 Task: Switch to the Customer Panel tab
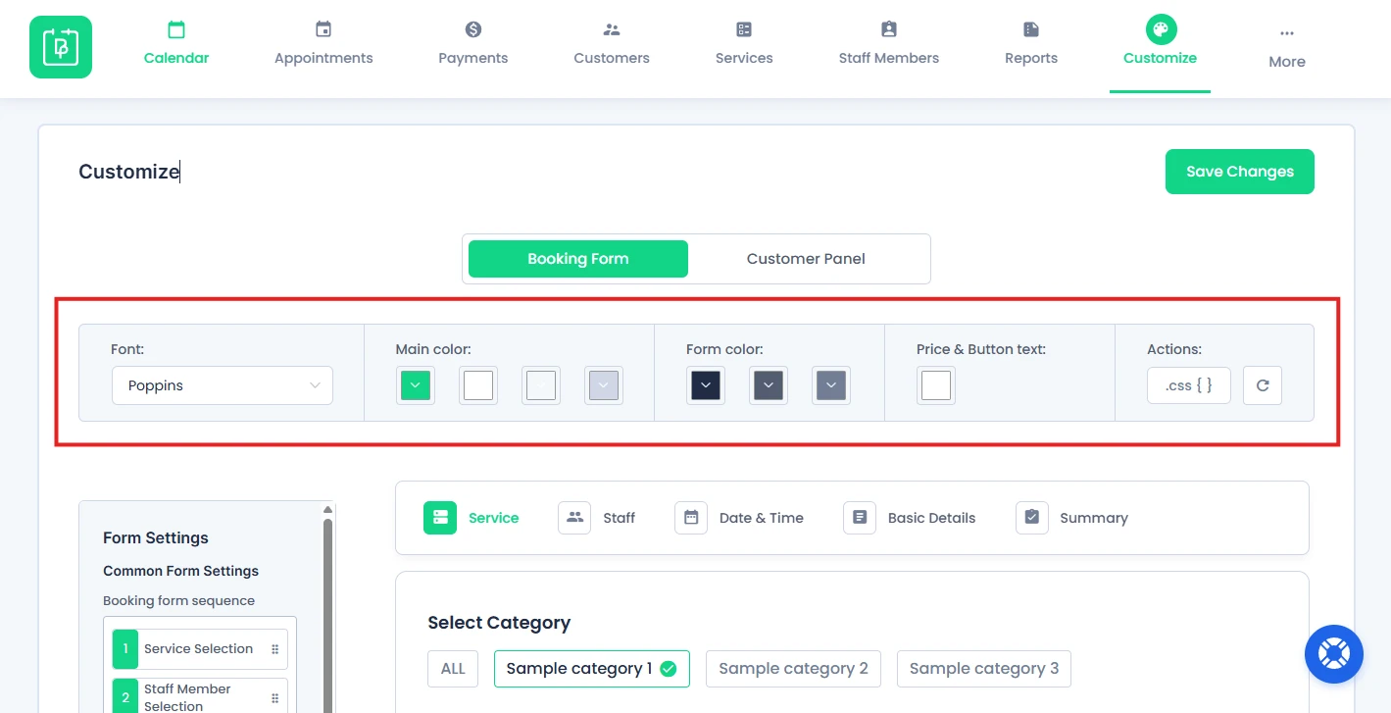[x=806, y=259]
